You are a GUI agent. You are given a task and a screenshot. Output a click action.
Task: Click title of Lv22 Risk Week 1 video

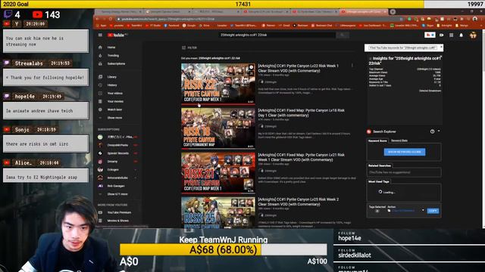tap(298, 68)
